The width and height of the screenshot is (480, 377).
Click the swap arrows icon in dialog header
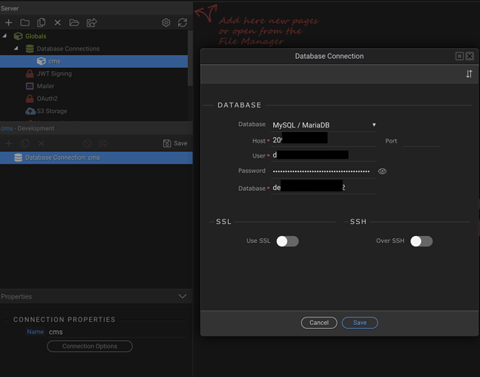[x=469, y=74]
